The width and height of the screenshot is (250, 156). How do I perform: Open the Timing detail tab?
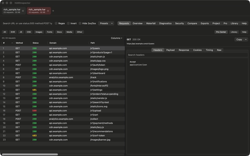pyautogui.click(x=209, y=50)
